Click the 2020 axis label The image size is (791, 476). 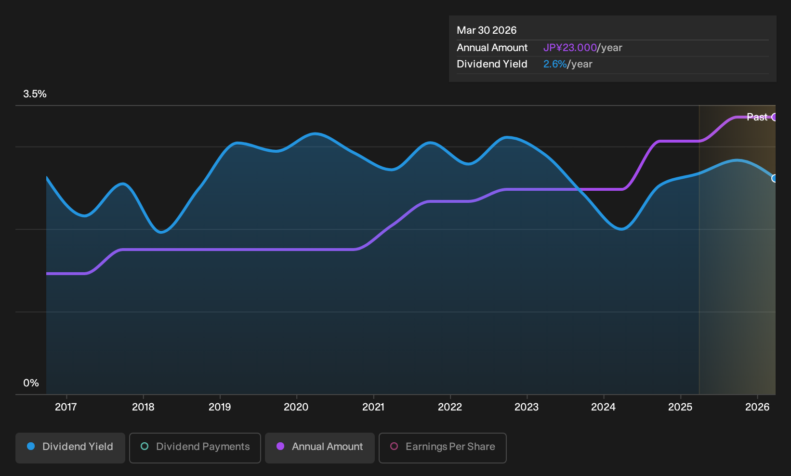296,407
